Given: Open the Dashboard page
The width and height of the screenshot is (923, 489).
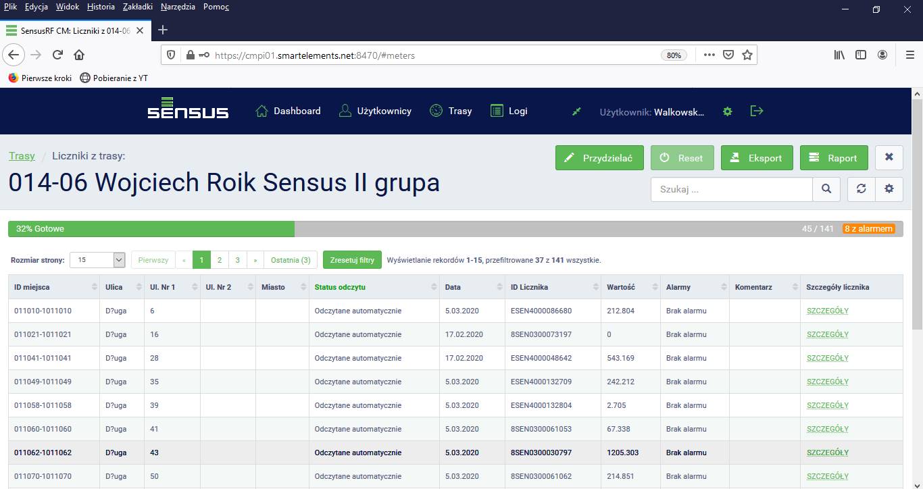Looking at the screenshot, I should coord(288,111).
